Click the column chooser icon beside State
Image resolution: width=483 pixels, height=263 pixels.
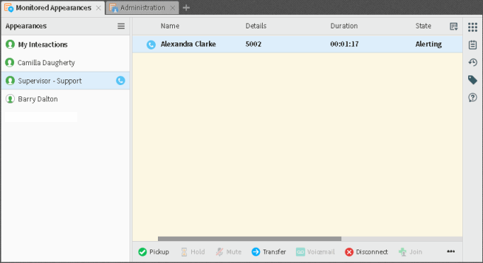tap(453, 26)
